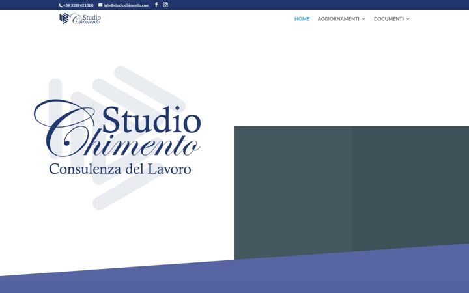Viewport: 469px width, 293px height.
Task: Open the Instagram profile icon
Action: pos(165,5)
